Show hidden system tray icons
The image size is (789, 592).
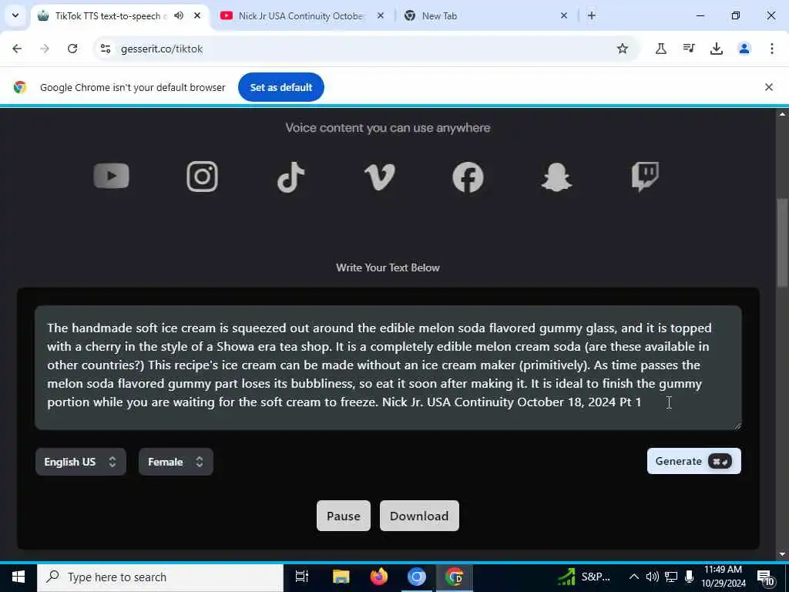[x=634, y=577]
